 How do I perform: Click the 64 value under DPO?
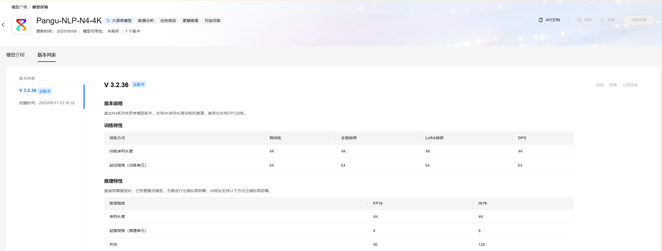point(520,165)
